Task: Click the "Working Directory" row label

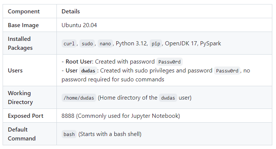Action: coord(20,97)
